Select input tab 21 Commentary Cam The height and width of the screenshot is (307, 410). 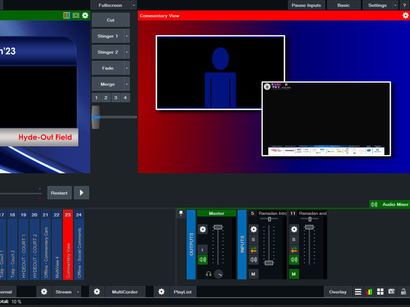click(46, 245)
